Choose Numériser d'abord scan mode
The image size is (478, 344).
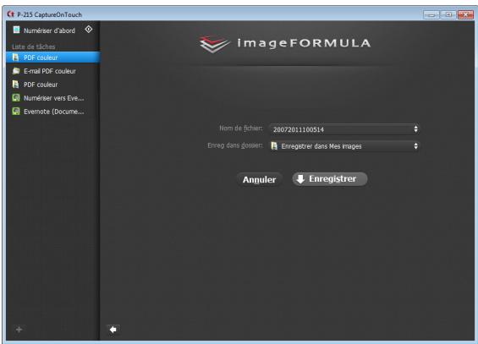pos(49,30)
